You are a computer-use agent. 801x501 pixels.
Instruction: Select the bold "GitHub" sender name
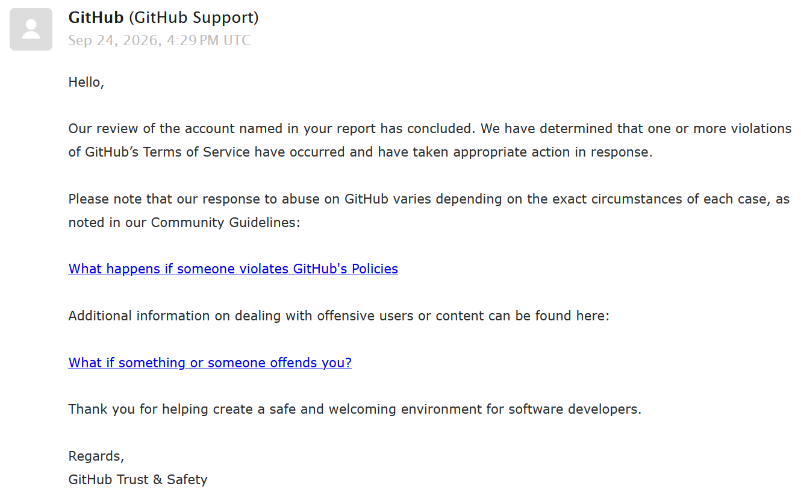point(96,17)
